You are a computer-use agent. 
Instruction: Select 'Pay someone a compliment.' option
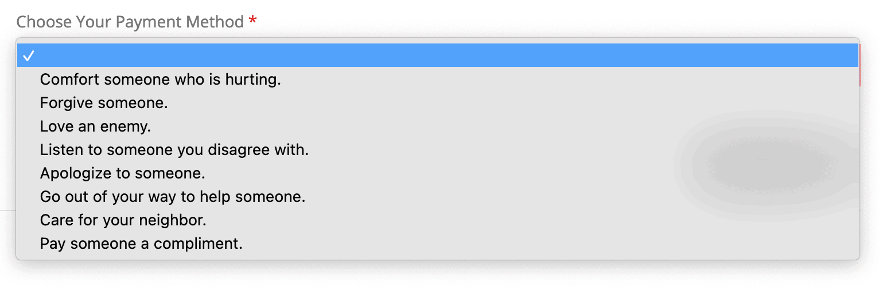pos(141,244)
